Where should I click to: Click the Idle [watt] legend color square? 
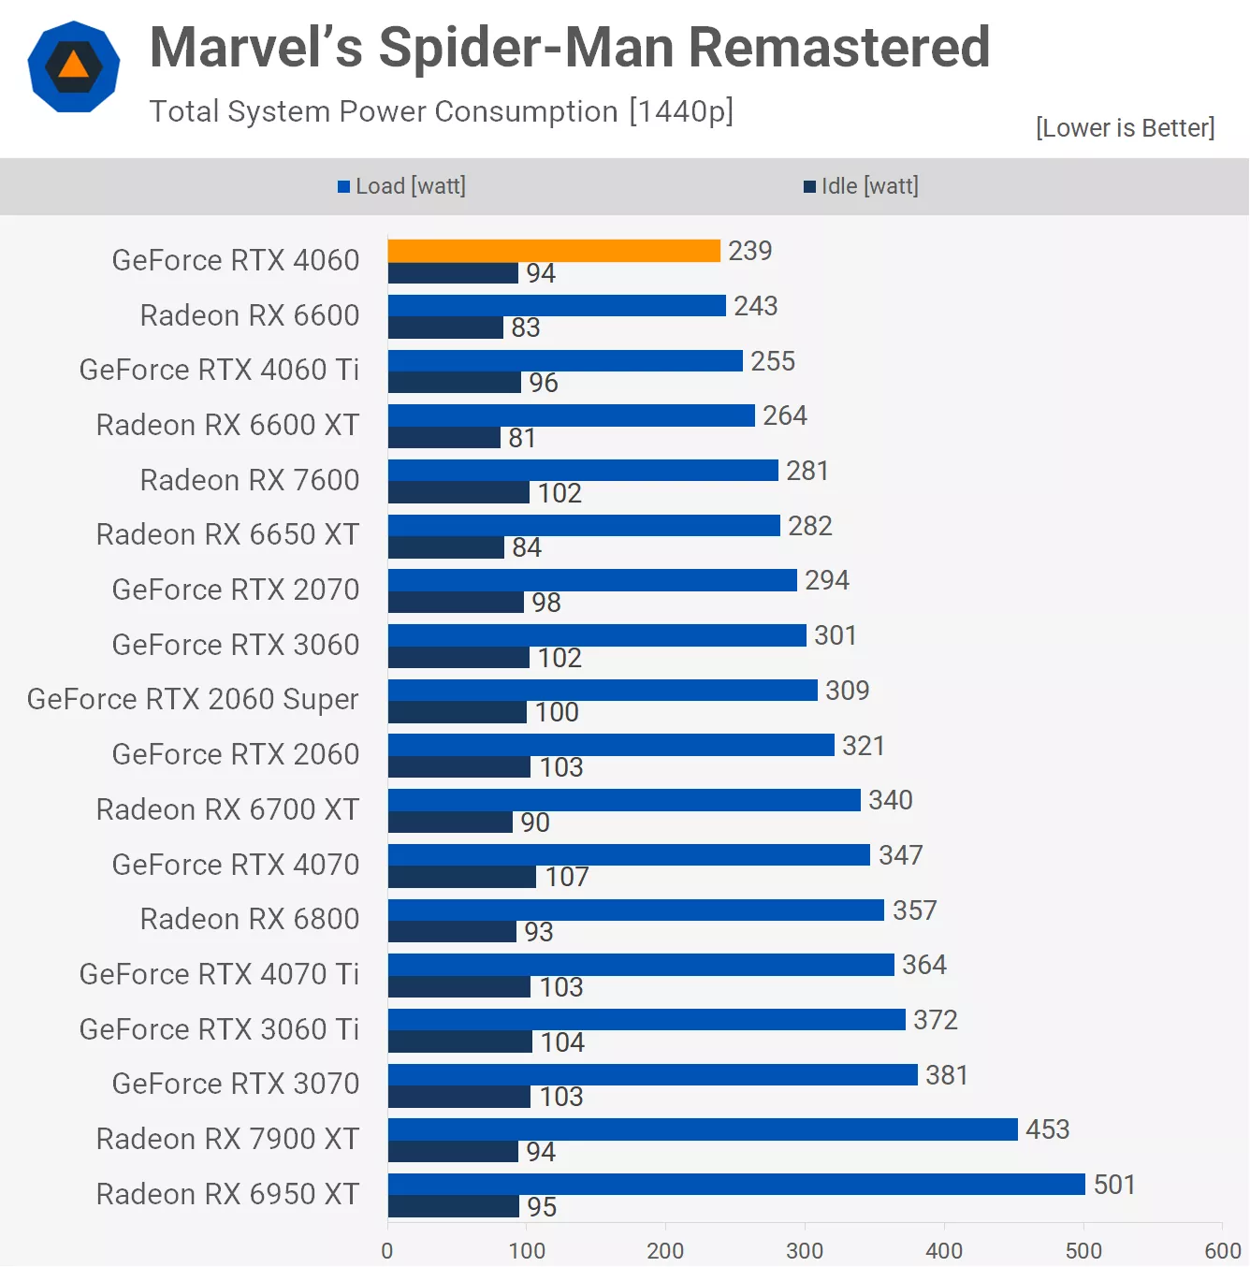[x=809, y=187]
